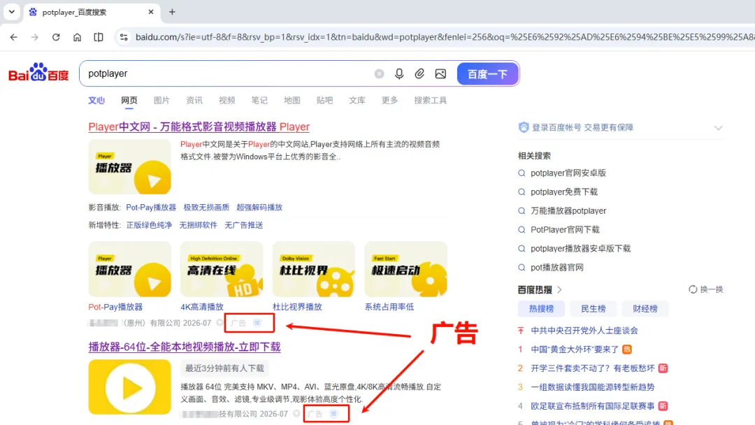This screenshot has width=755, height=425.
Task: Click the 百度一下 search button
Action: coord(487,74)
